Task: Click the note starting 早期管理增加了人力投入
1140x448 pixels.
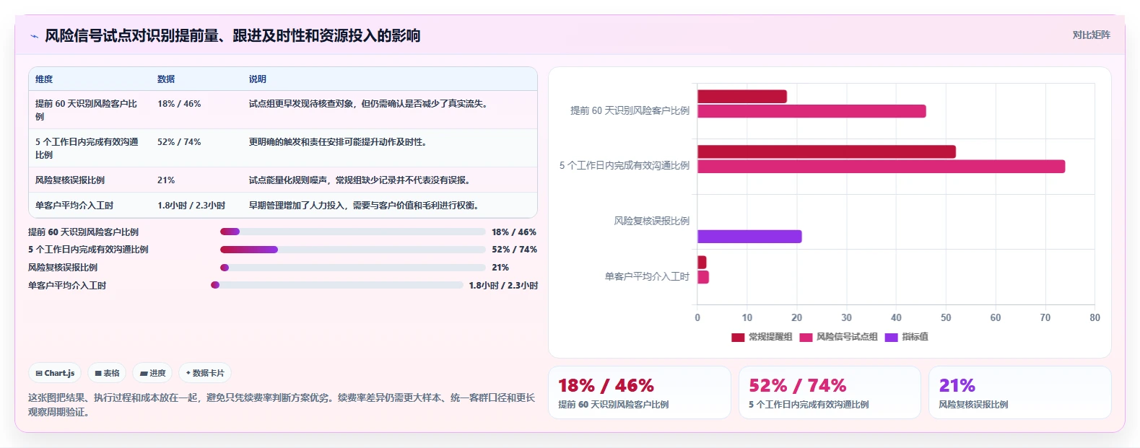Action: [x=365, y=206]
